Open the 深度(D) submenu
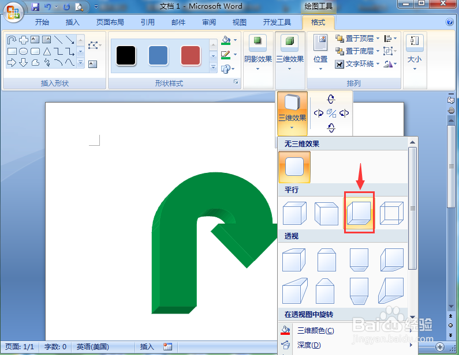 click(x=347, y=345)
